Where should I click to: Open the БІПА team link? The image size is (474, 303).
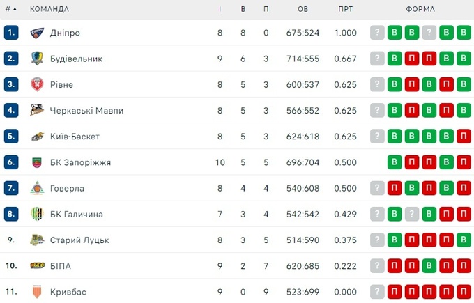point(61,266)
